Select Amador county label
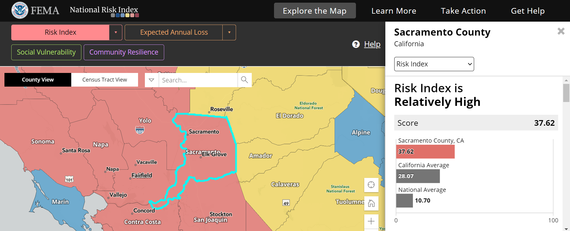570x231 pixels. (x=260, y=156)
